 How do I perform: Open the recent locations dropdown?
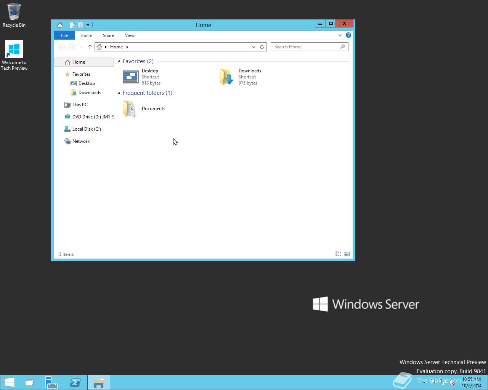[x=81, y=47]
